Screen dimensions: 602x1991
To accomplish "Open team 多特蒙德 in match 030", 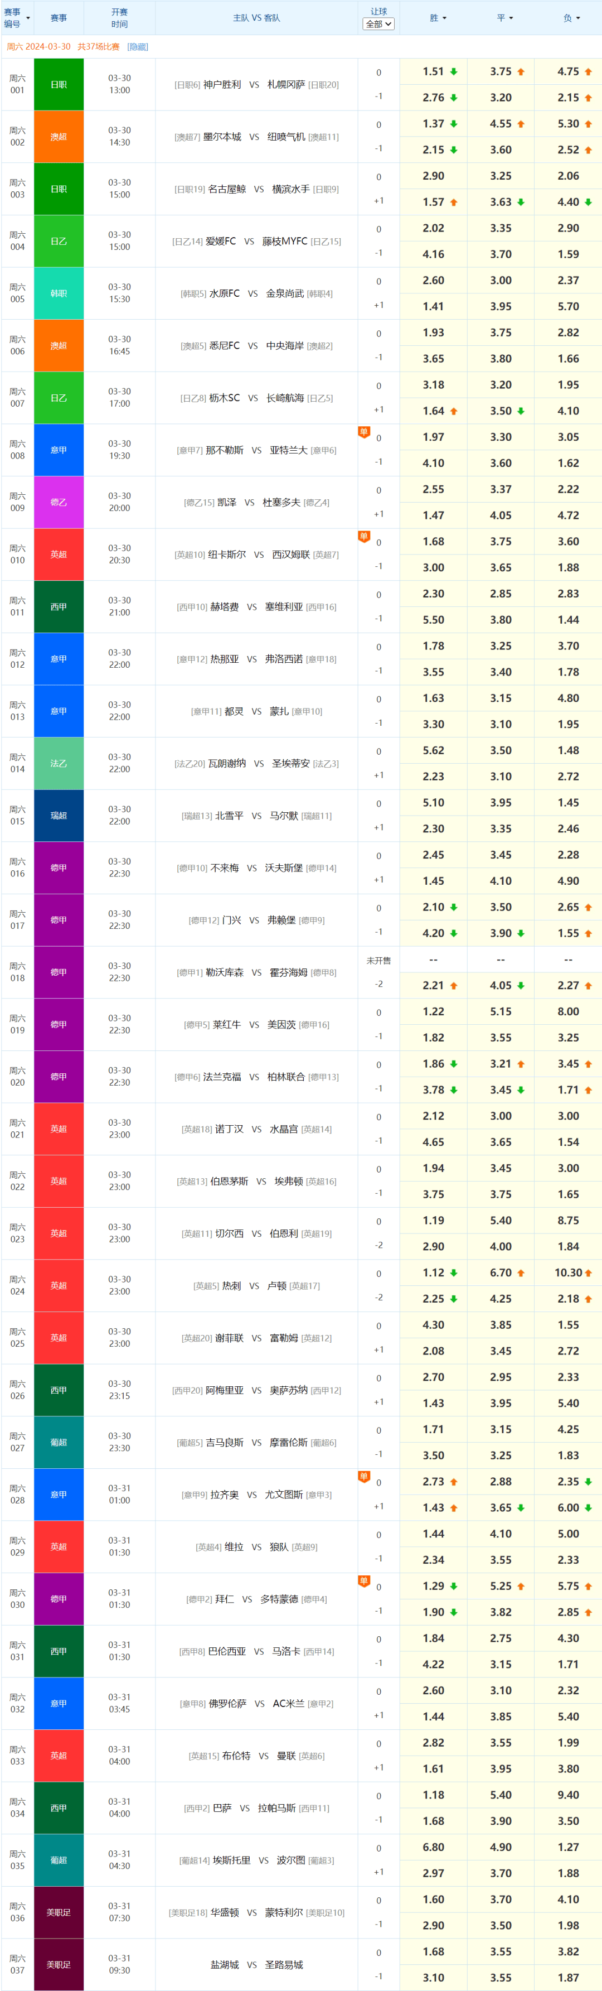I will click(x=279, y=1599).
